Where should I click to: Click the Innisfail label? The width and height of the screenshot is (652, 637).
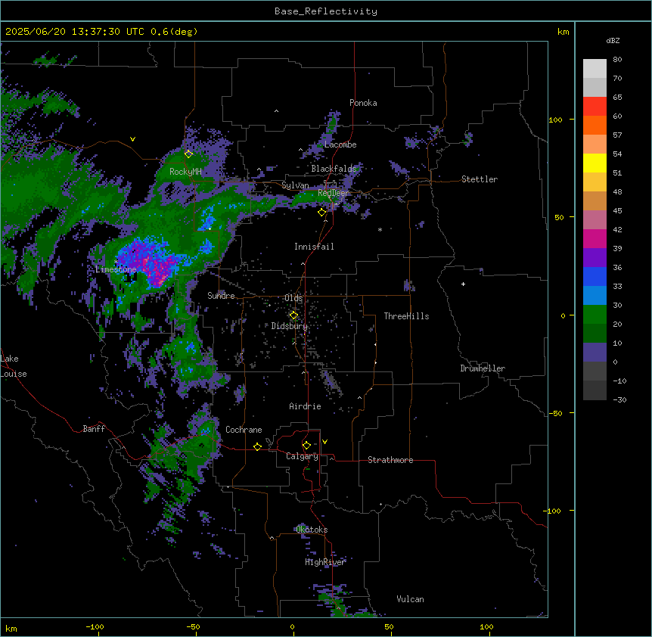314,247
